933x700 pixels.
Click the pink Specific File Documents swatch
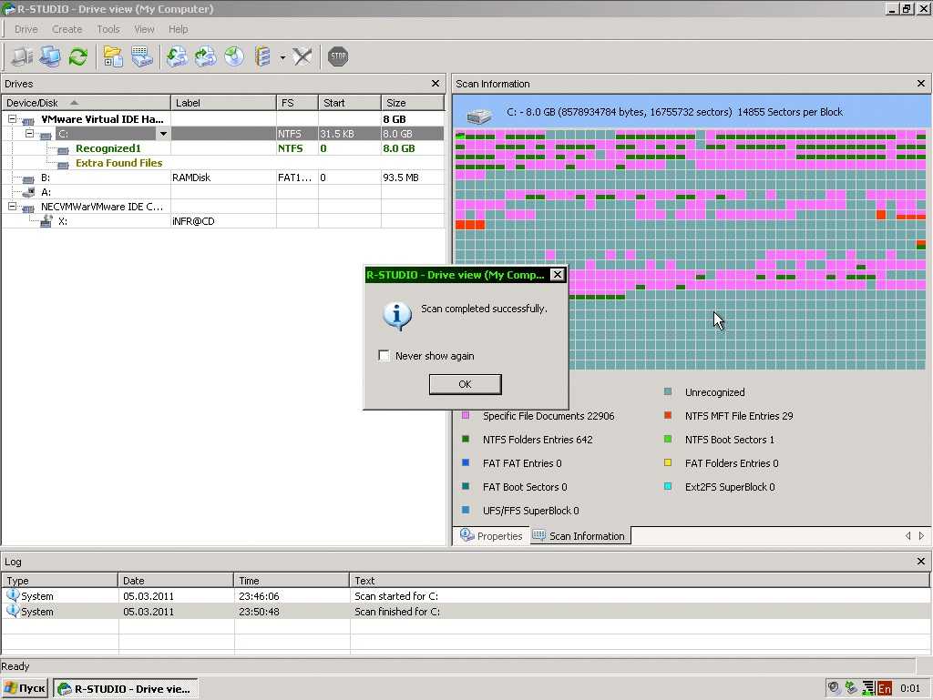466,416
